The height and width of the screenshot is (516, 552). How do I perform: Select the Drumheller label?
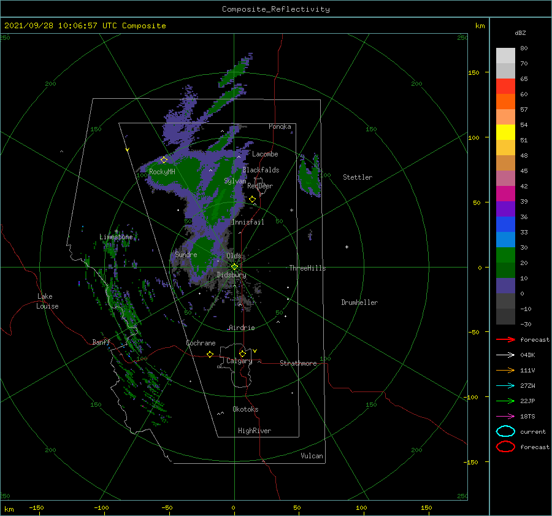click(x=359, y=302)
